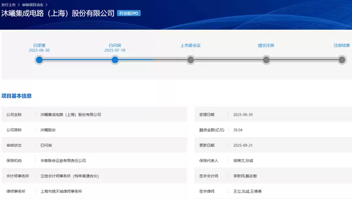352x199 pixels.
Task: Select the 提交注册 stage circle
Action: pyautogui.click(x=266, y=60)
